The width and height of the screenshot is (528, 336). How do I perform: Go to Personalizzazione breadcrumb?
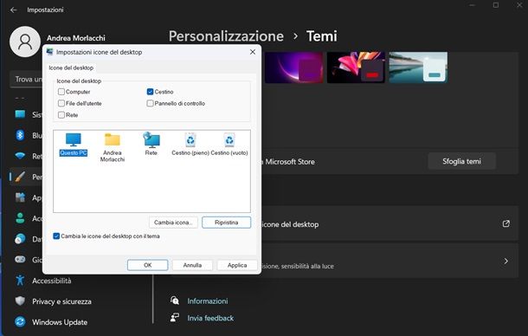(x=226, y=36)
